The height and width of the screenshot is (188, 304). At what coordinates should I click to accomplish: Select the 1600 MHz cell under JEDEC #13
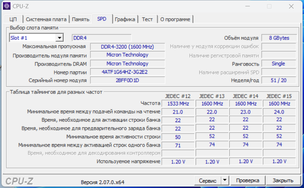(x=212, y=103)
